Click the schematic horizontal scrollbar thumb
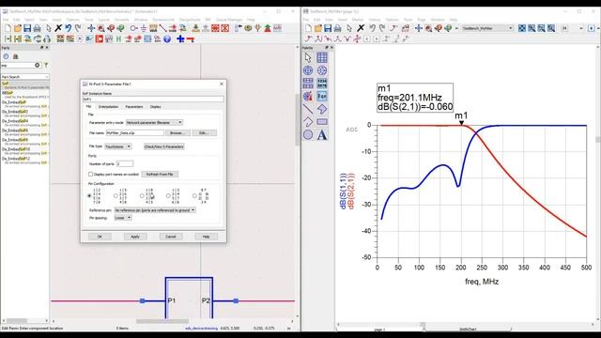 click(x=162, y=321)
